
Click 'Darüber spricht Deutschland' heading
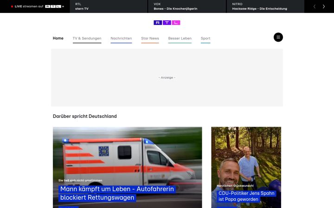click(85, 116)
